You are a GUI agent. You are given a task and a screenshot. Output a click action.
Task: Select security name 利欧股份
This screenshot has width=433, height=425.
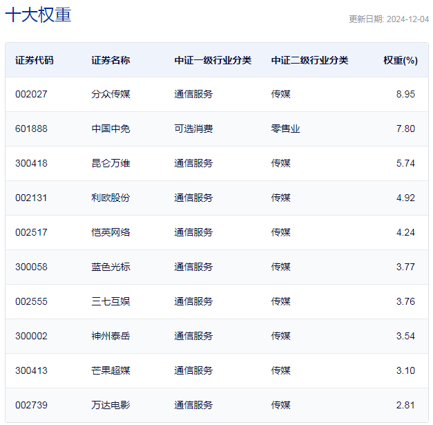point(110,198)
